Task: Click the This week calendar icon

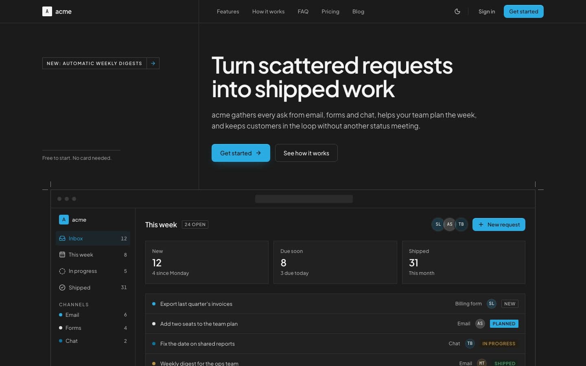Action: coord(62,255)
